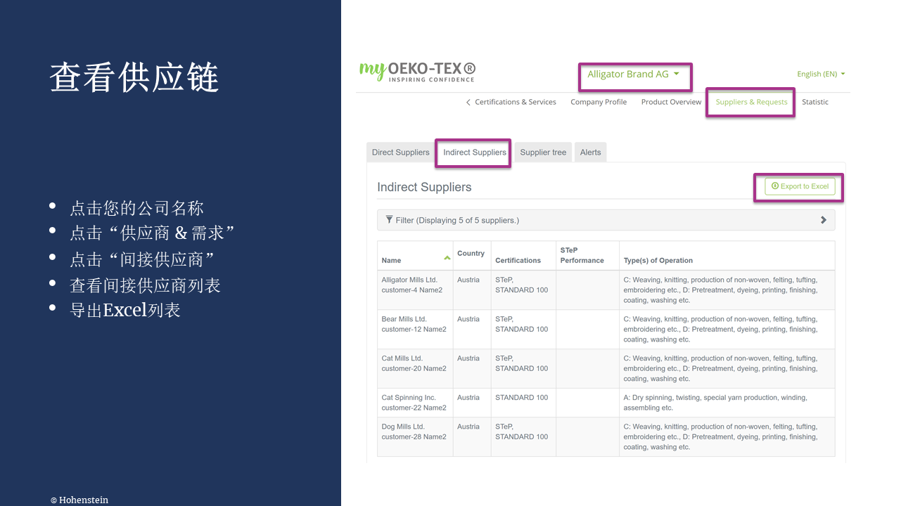
Task: Switch to the Supplier tree tab
Action: coord(543,153)
